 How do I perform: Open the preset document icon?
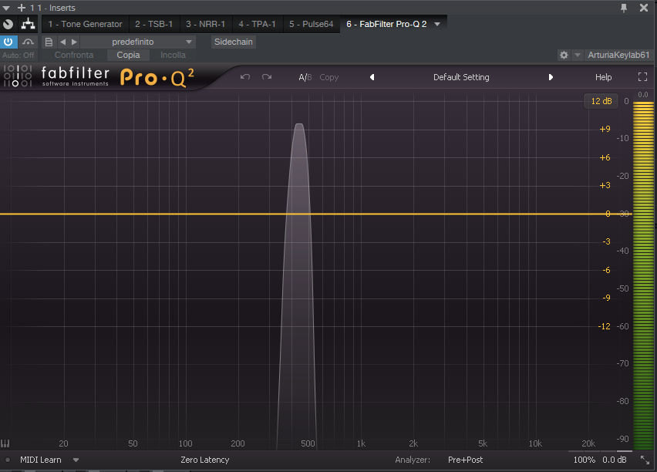point(49,42)
